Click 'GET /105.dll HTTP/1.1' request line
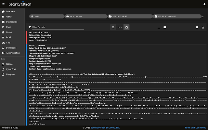The image size is (208, 130). (39, 32)
